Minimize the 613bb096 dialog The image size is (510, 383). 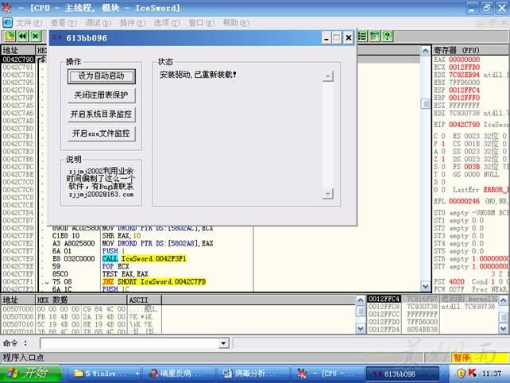click(326, 38)
